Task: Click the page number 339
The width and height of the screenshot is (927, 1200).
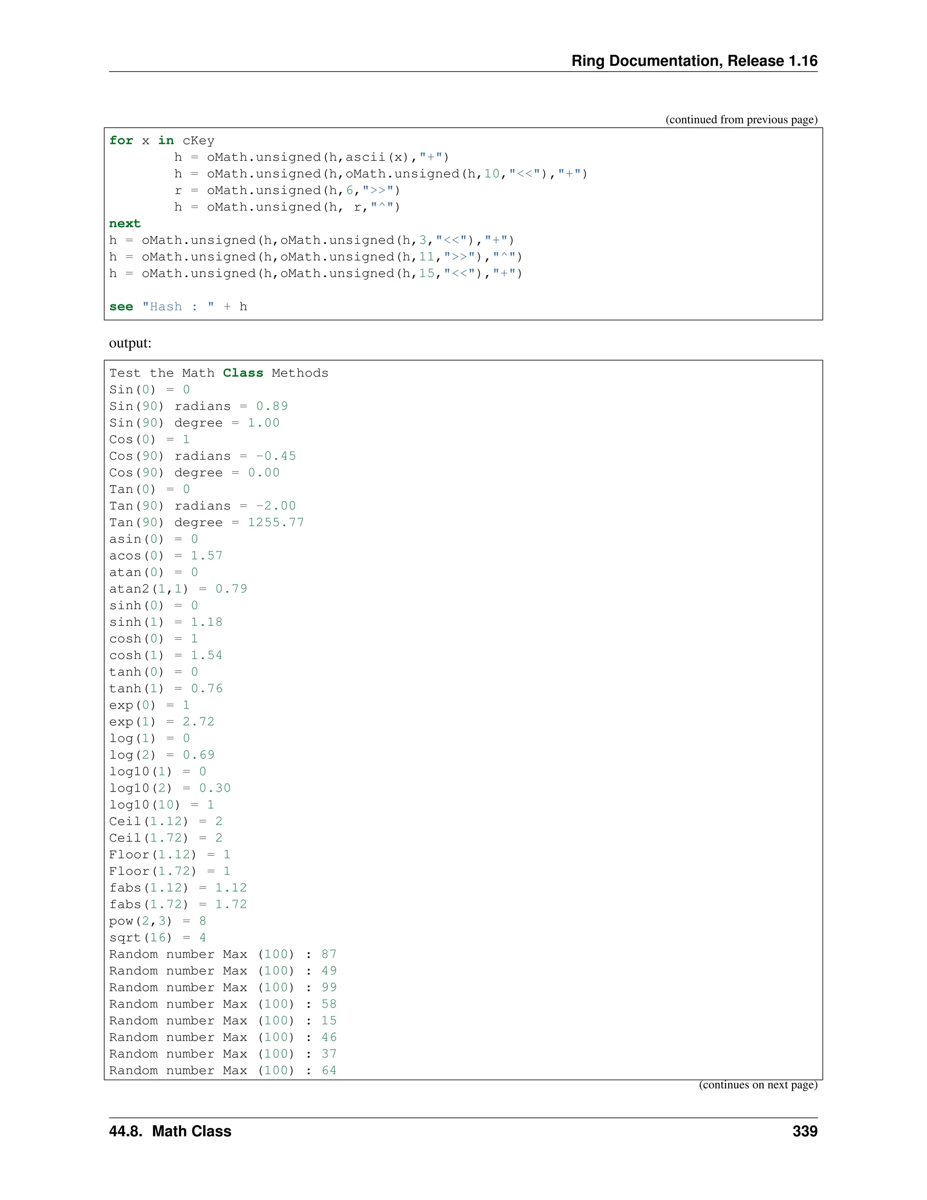Action: click(804, 1132)
